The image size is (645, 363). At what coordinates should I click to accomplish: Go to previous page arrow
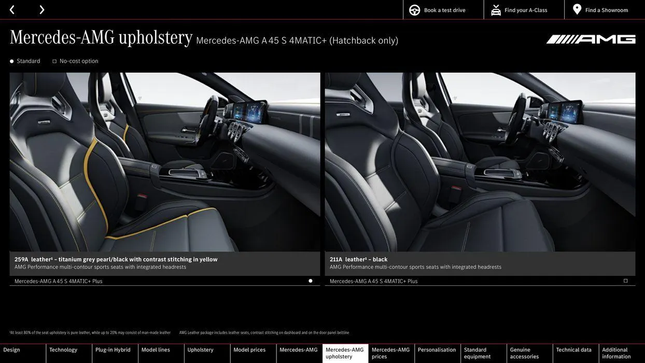pyautogui.click(x=12, y=10)
